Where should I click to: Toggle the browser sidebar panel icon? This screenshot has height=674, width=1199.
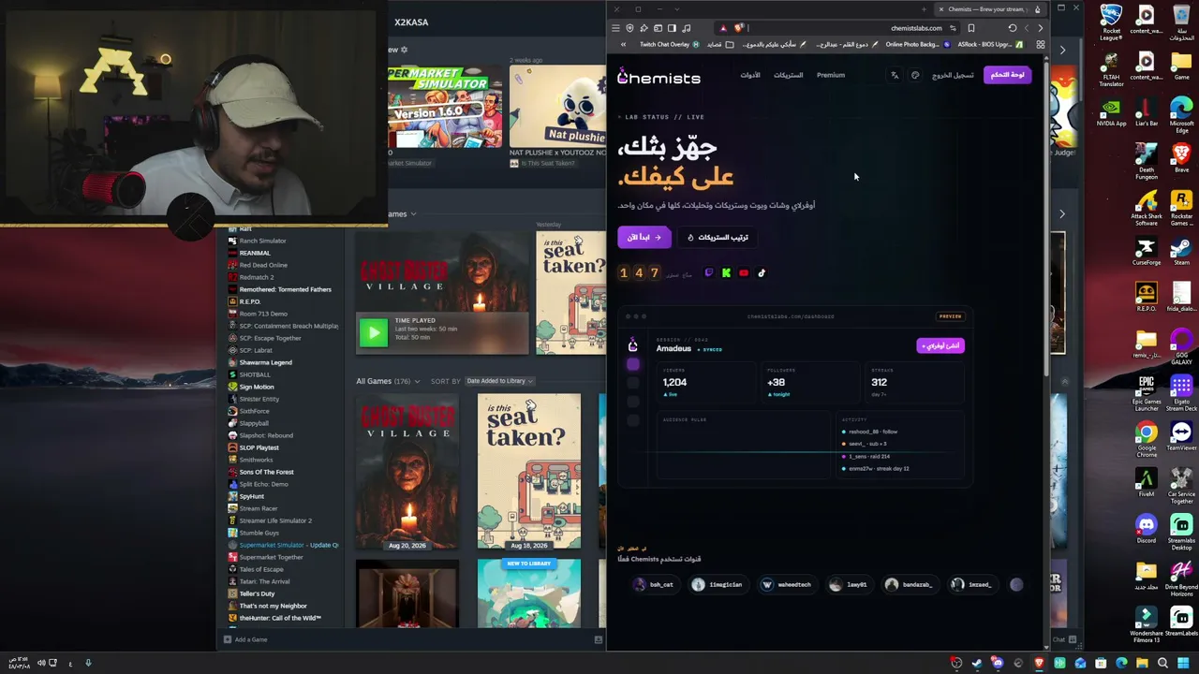(x=672, y=28)
